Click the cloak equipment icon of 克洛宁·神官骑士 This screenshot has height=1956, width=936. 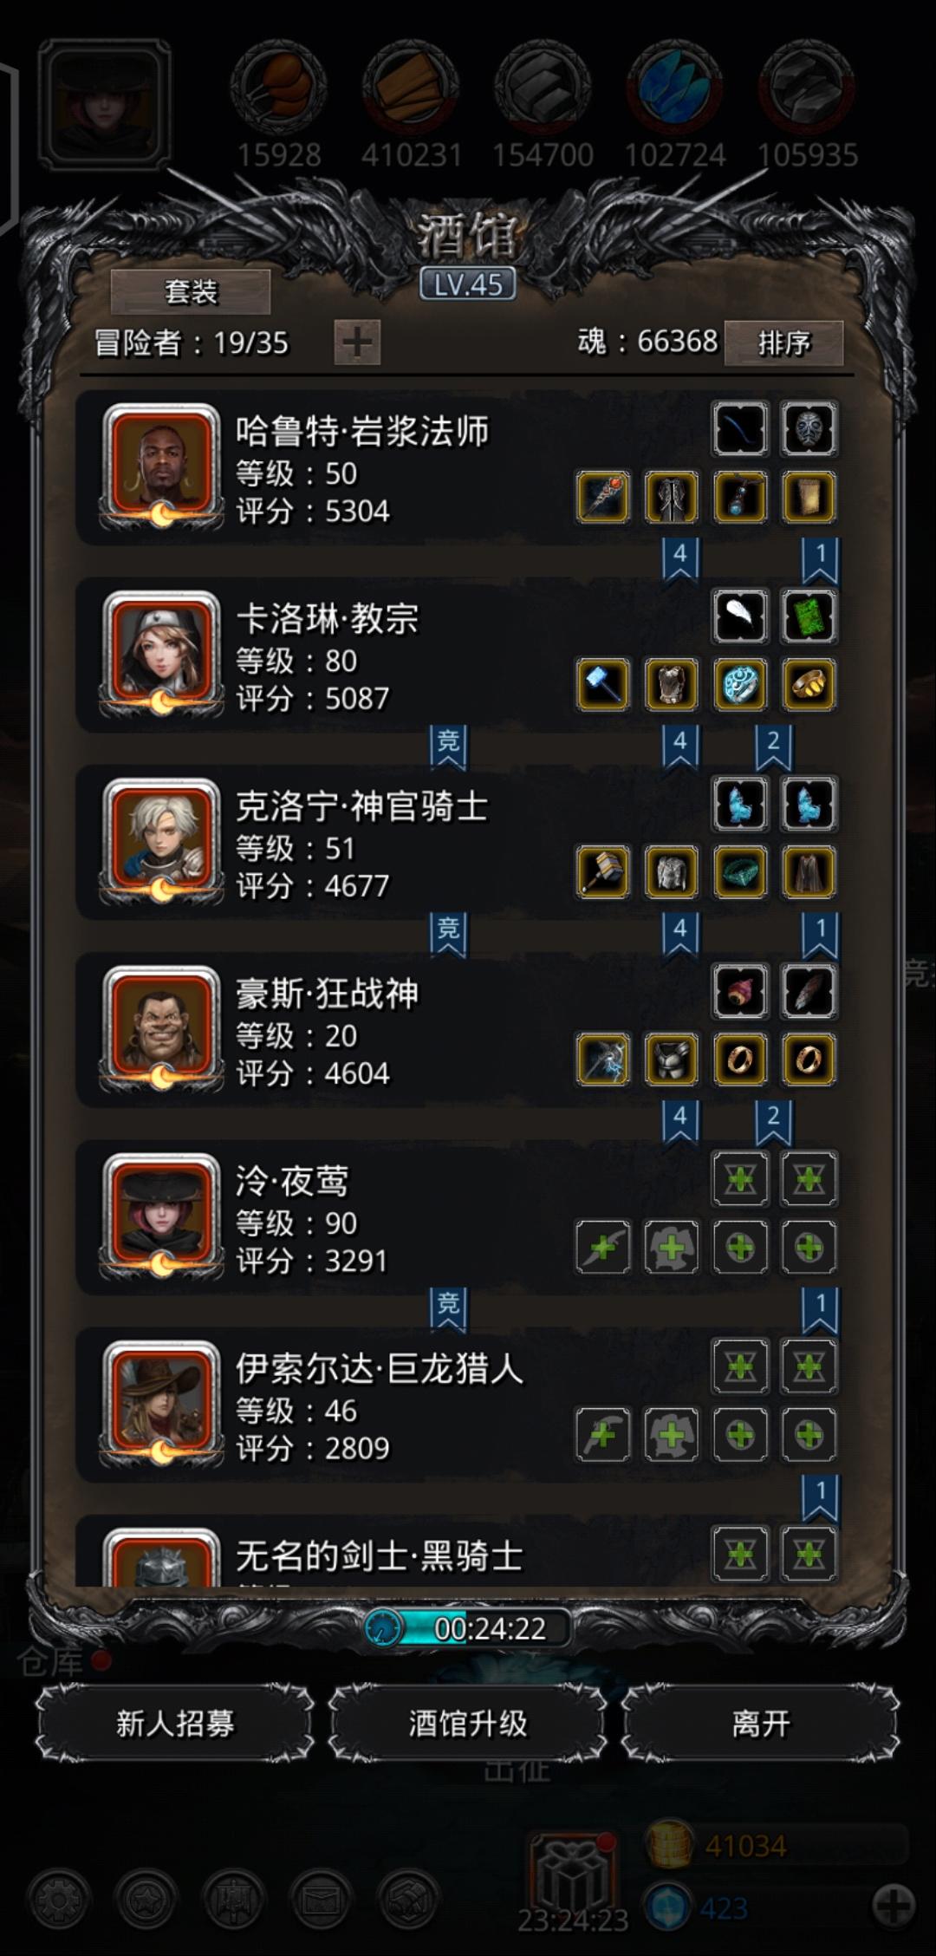(x=809, y=872)
